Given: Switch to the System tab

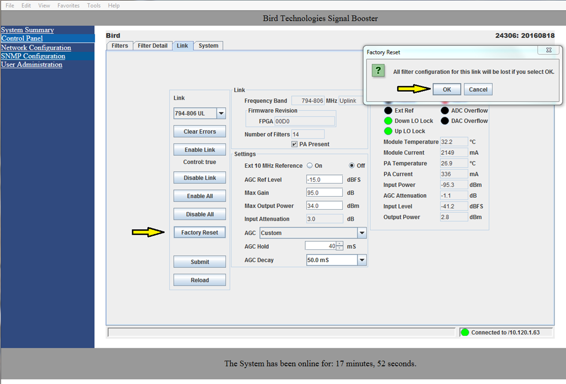Looking at the screenshot, I should click(x=208, y=46).
